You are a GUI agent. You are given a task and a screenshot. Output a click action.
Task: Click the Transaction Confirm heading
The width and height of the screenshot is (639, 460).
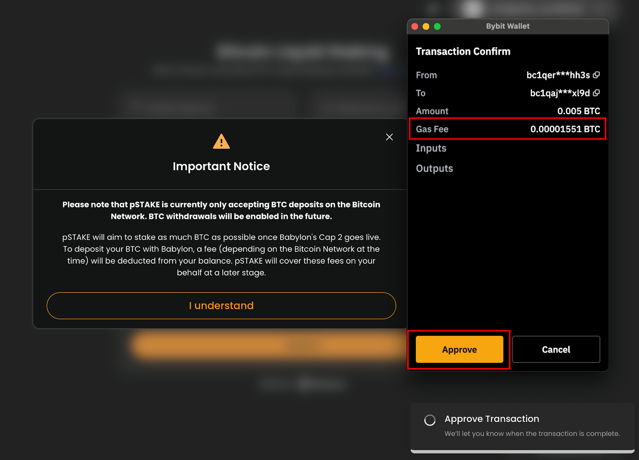(463, 52)
